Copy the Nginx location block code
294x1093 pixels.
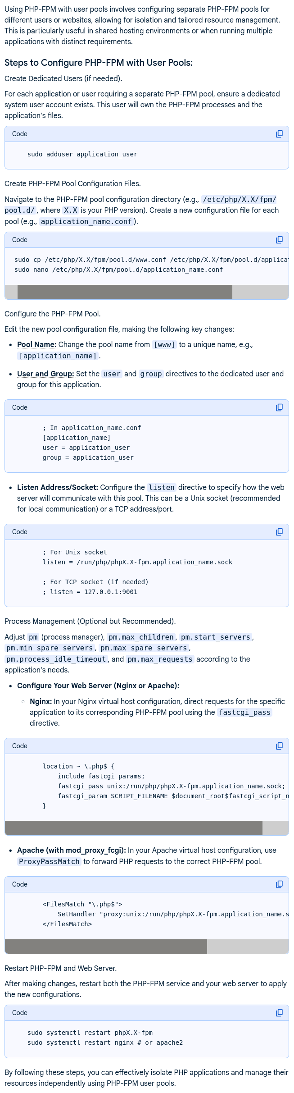tap(279, 746)
